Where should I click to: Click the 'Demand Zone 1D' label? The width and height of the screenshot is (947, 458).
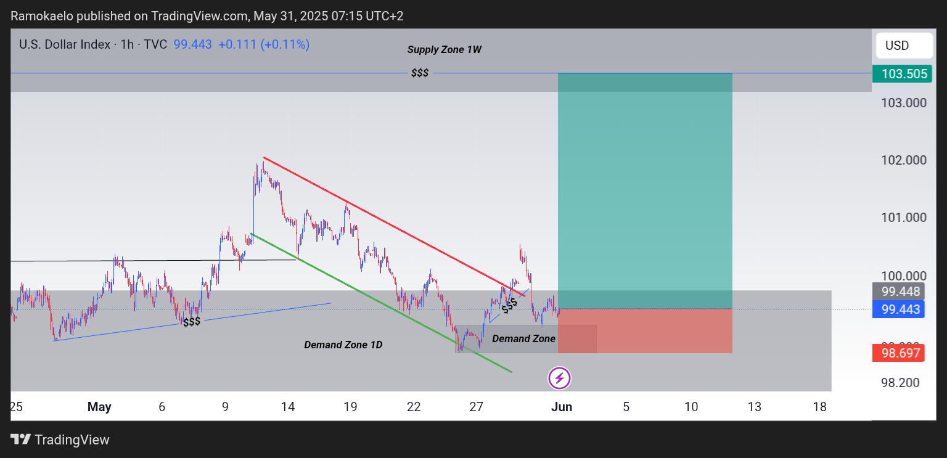point(343,345)
